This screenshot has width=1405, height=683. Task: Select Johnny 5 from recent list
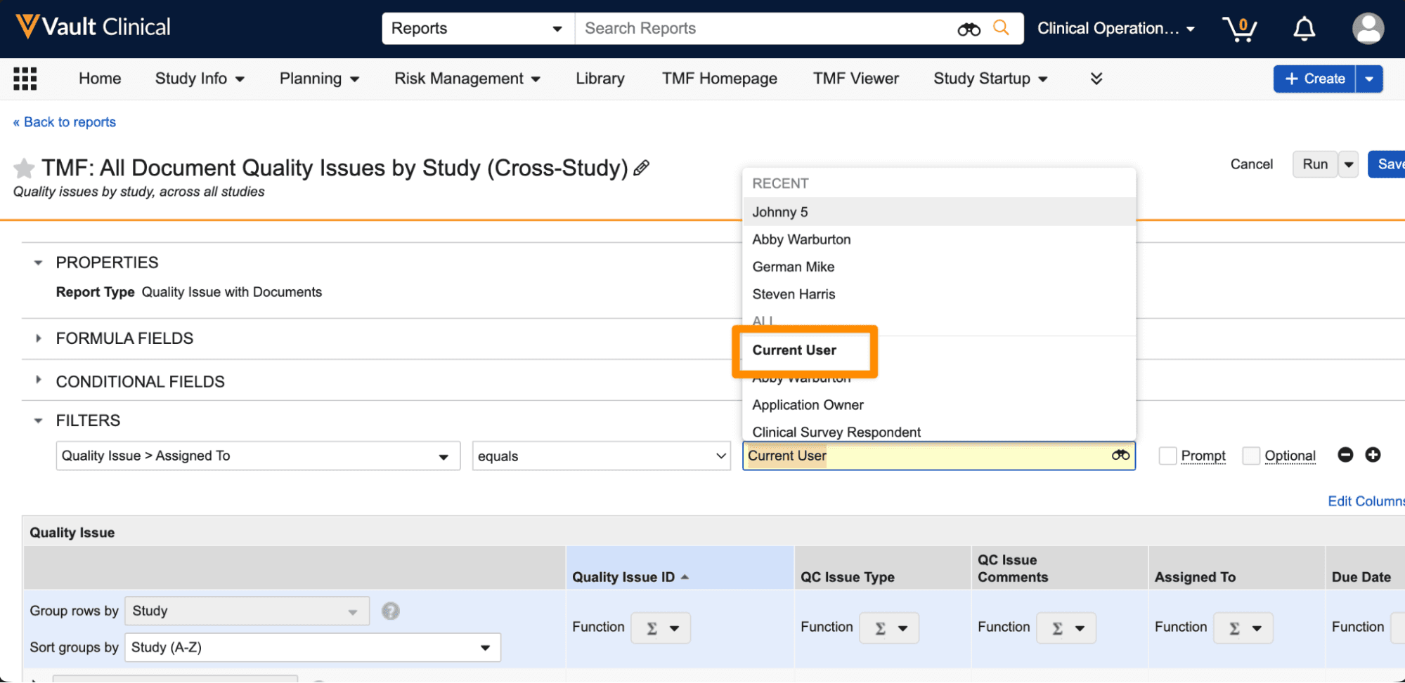pyautogui.click(x=939, y=212)
